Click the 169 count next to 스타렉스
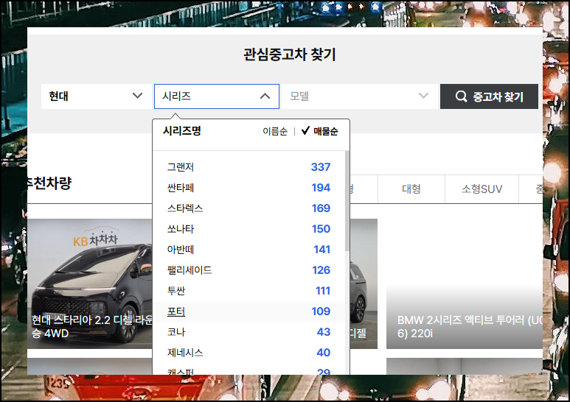The image size is (570, 402). (321, 208)
